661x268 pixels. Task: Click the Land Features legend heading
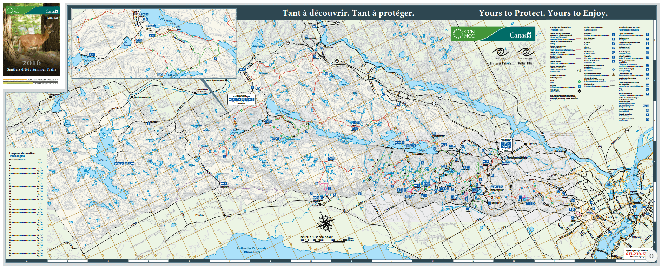pyautogui.click(x=591, y=30)
